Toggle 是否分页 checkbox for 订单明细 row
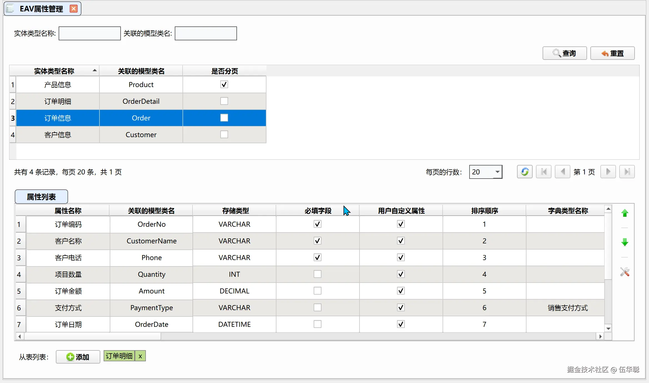 coord(224,101)
